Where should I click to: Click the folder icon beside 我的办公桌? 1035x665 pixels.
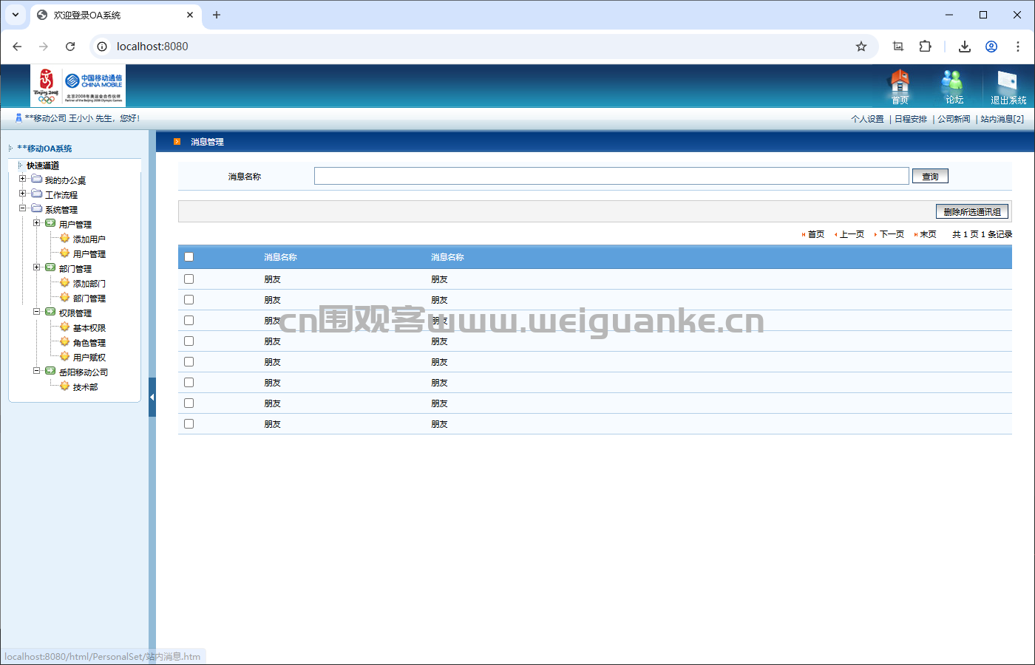point(37,179)
